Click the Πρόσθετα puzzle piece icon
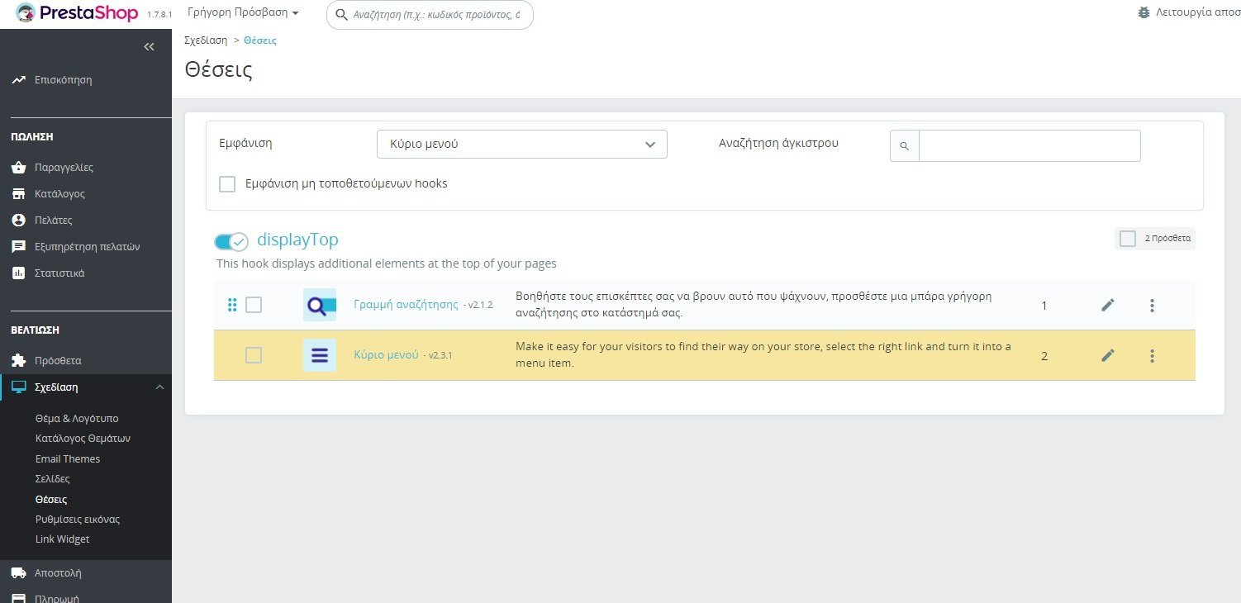The width and height of the screenshot is (1241, 603). [x=18, y=361]
